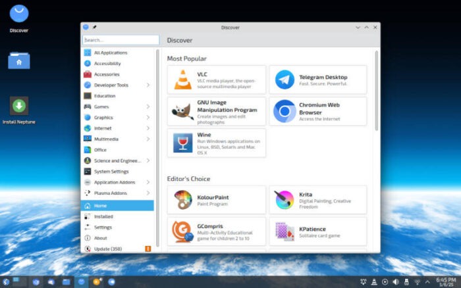Click the Telegram Desktop paper plane icon

tap(285, 80)
